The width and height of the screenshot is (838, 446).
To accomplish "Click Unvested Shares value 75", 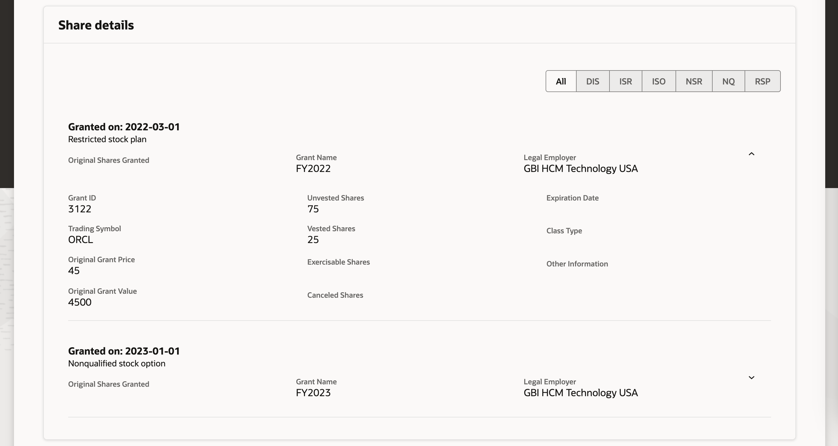I will click(x=313, y=209).
